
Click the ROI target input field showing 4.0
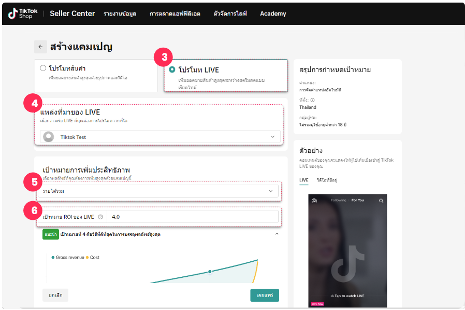(x=193, y=217)
